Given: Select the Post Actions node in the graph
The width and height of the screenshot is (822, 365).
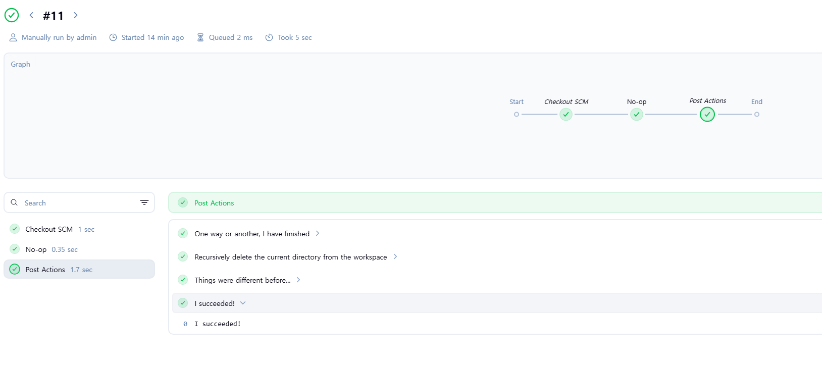Looking at the screenshot, I should point(707,115).
